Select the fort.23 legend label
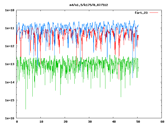This screenshot has width=167, height=125. point(141,13)
